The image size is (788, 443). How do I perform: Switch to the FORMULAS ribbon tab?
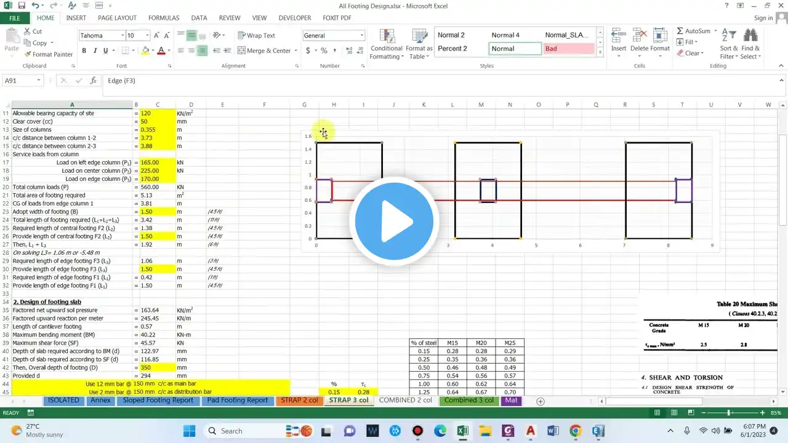(164, 18)
